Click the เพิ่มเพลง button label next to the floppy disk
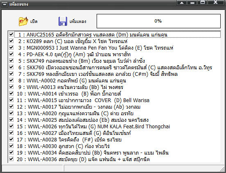226x173 pixels. click(78, 21)
